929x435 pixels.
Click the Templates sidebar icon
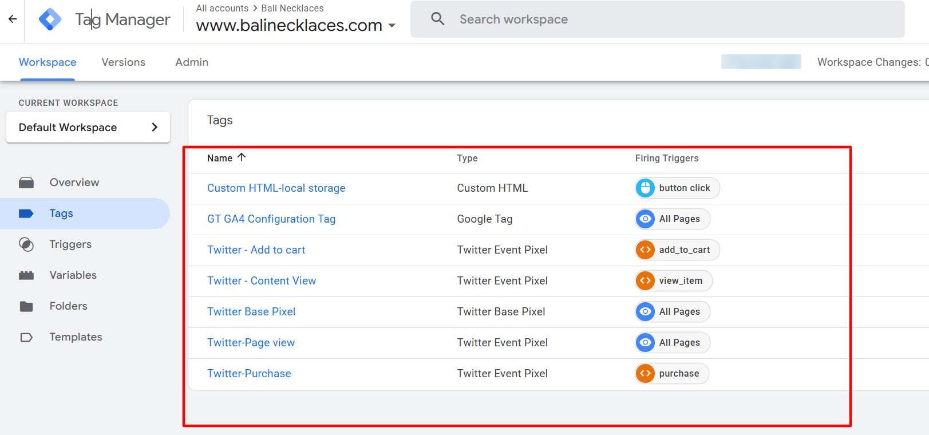[26, 337]
